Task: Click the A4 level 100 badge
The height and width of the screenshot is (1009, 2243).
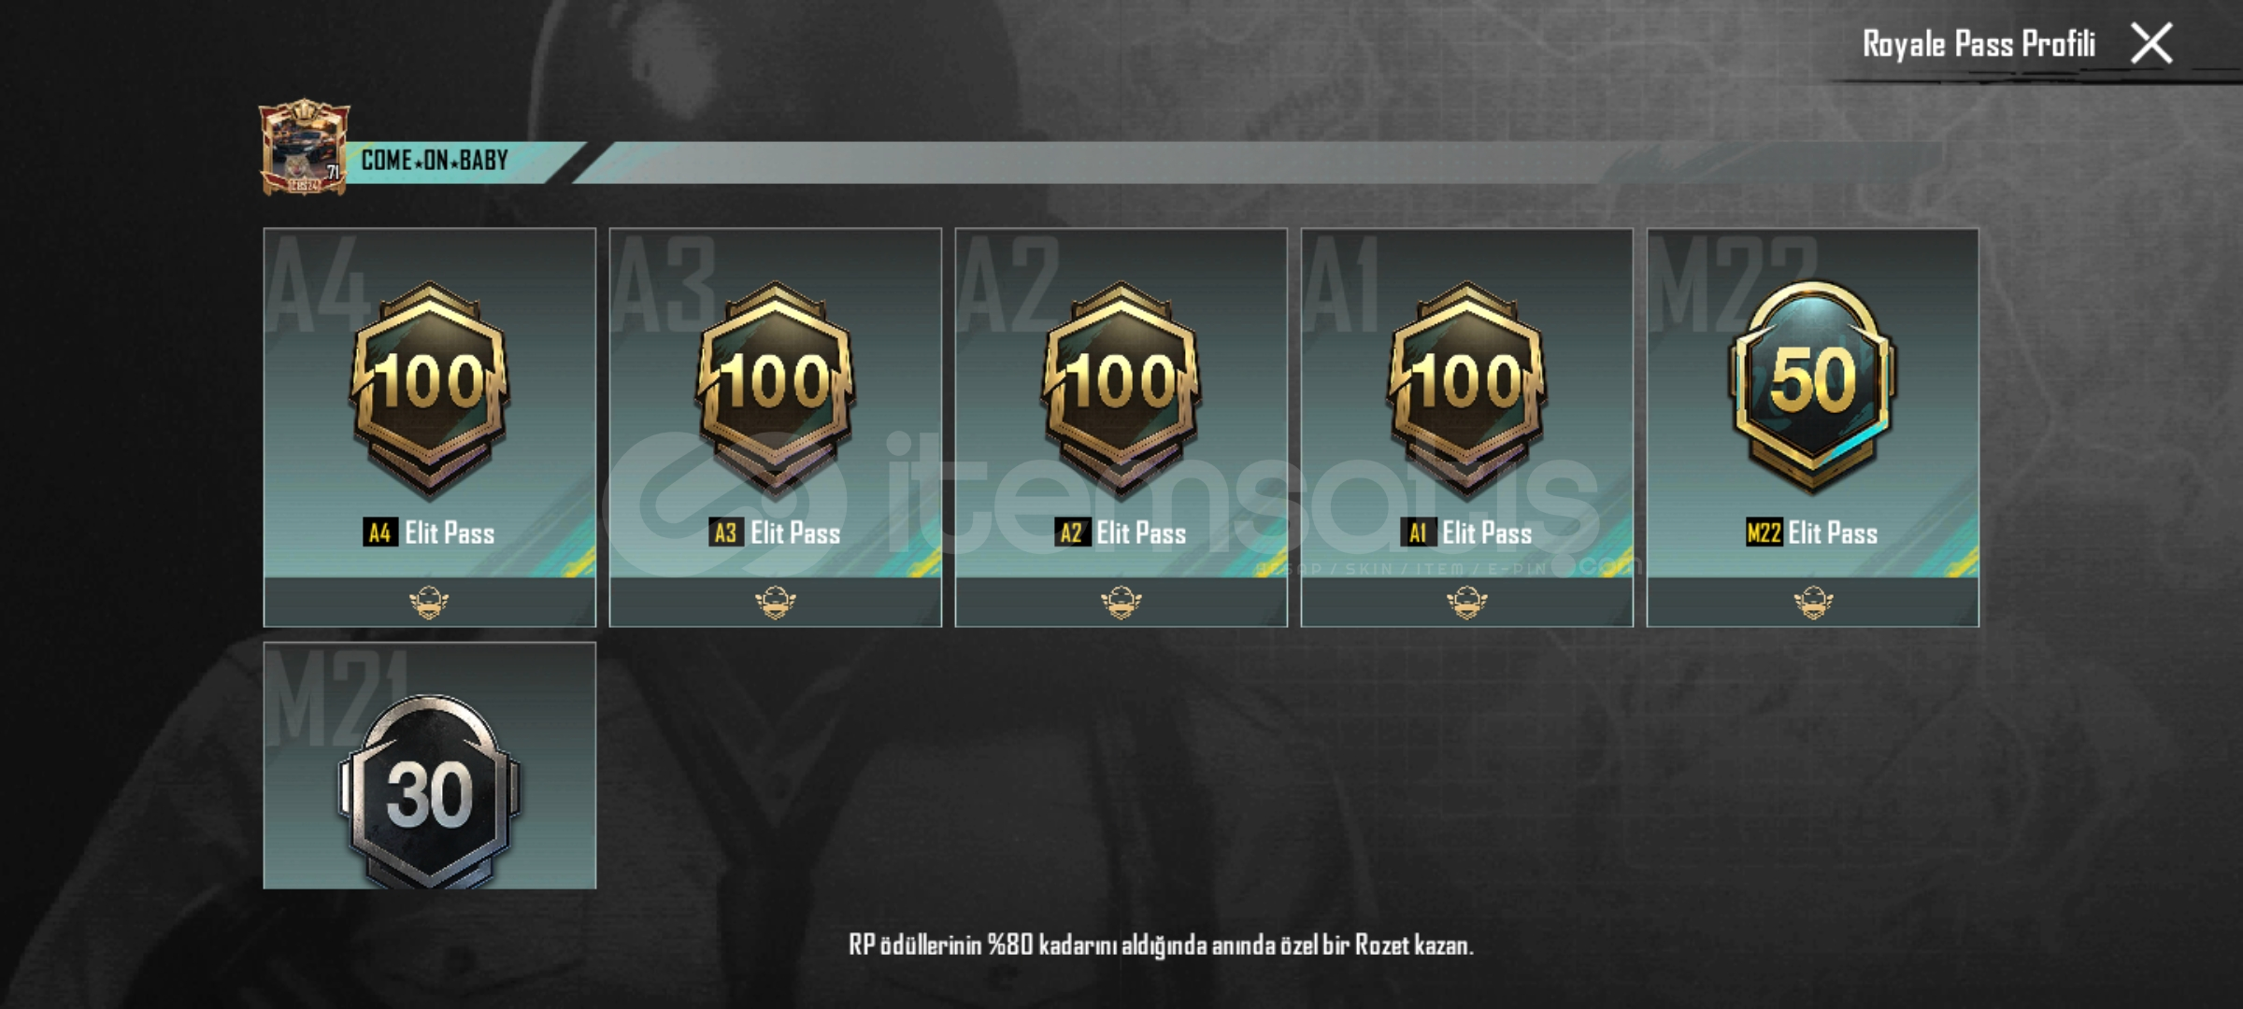Action: 429,388
